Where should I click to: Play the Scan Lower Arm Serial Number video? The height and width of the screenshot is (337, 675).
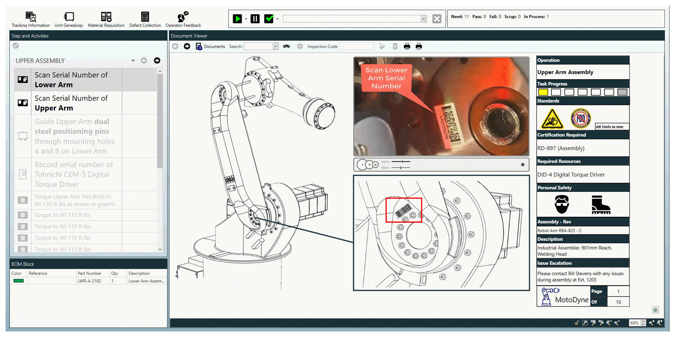(x=363, y=165)
